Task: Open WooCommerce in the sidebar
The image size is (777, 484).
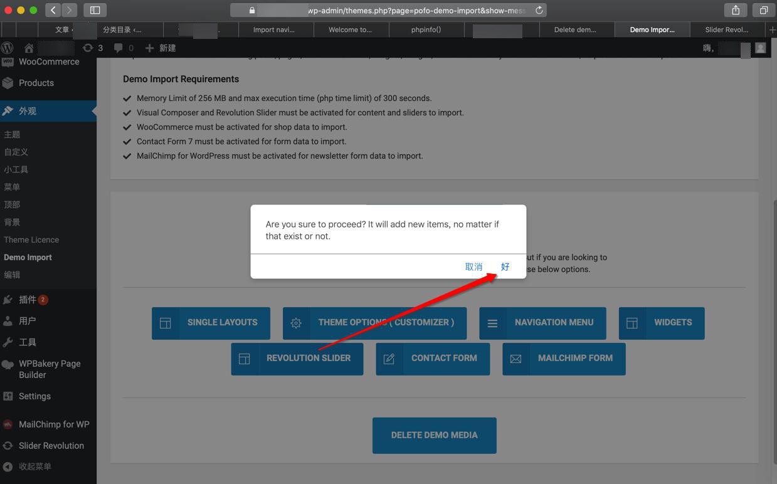Action: pos(48,62)
